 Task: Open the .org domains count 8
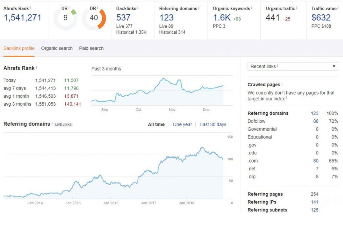[317, 177]
